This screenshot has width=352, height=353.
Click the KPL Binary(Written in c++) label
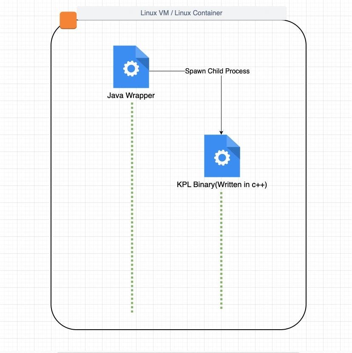click(x=222, y=185)
